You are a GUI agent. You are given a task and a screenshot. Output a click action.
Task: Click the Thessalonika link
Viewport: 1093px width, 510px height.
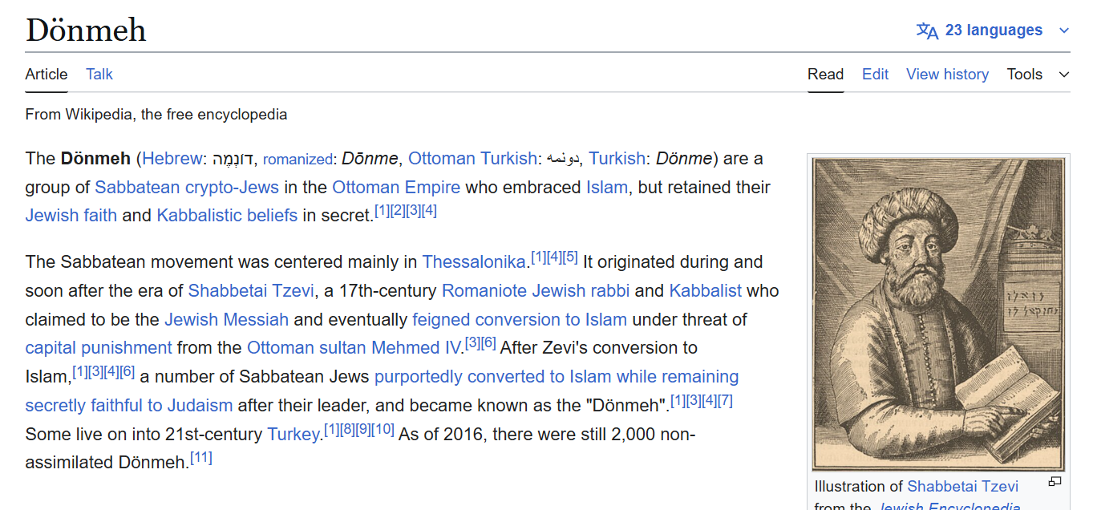pos(474,262)
